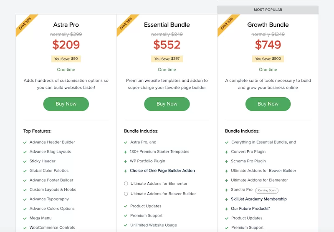This screenshot has width=334, height=232.
Task: Choose Ultimate Addons for Beaver Builder radio
Action: pos(126,194)
